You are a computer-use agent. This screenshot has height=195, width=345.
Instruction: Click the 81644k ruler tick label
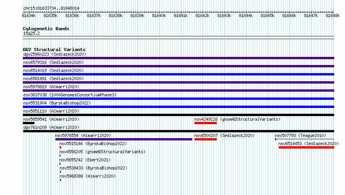tap(246, 15)
